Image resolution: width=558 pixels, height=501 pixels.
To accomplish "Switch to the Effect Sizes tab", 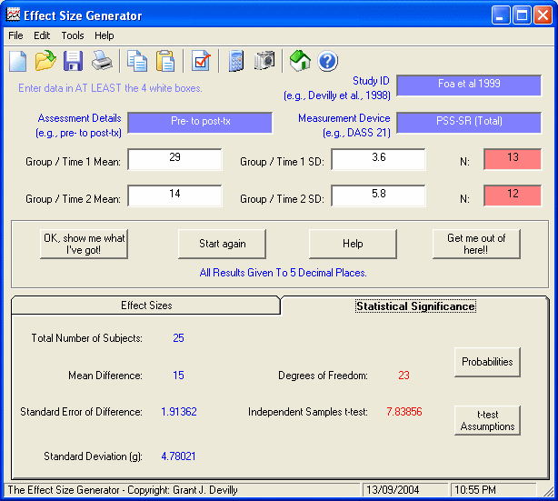I will 145,306.
